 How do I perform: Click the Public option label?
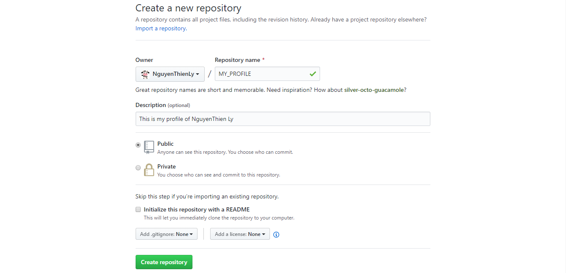[166, 144]
